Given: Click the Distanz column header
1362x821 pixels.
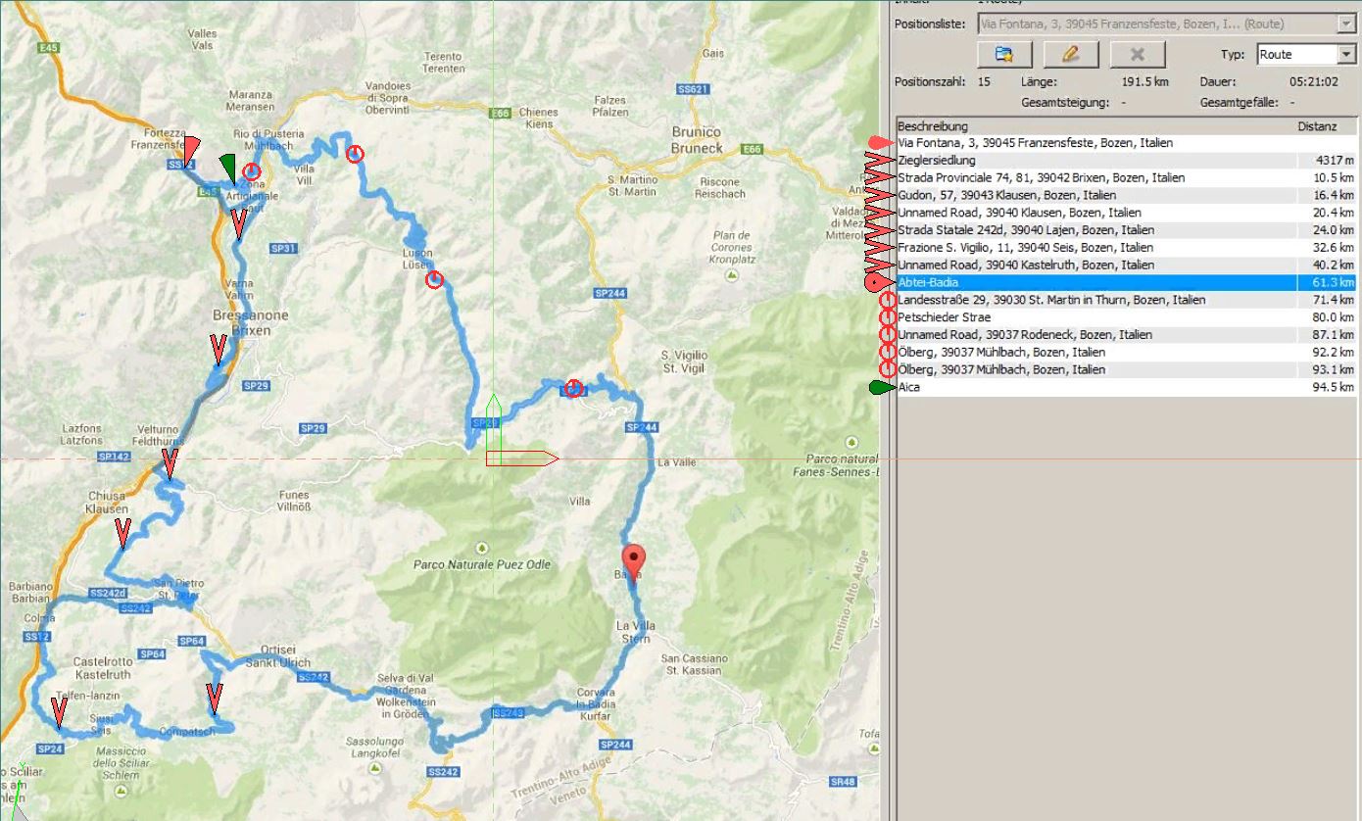Looking at the screenshot, I should pos(1318,126).
